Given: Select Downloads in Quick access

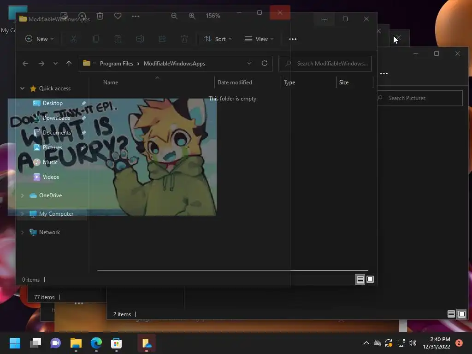Looking at the screenshot, I should tap(56, 118).
